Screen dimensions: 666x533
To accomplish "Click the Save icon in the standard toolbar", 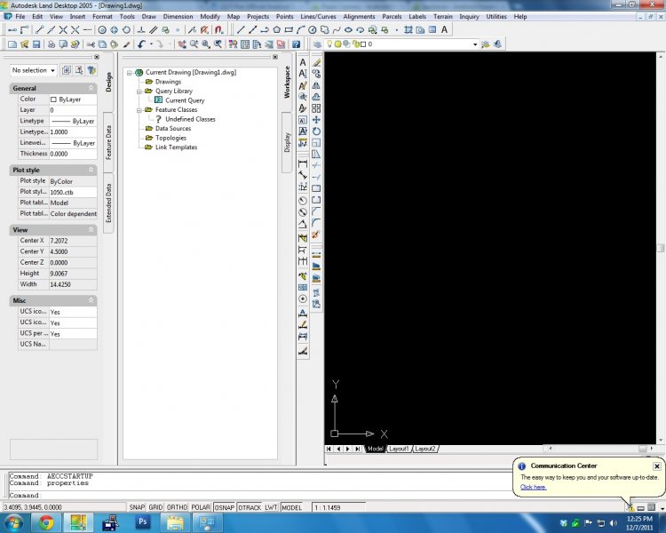I will tap(36, 44).
